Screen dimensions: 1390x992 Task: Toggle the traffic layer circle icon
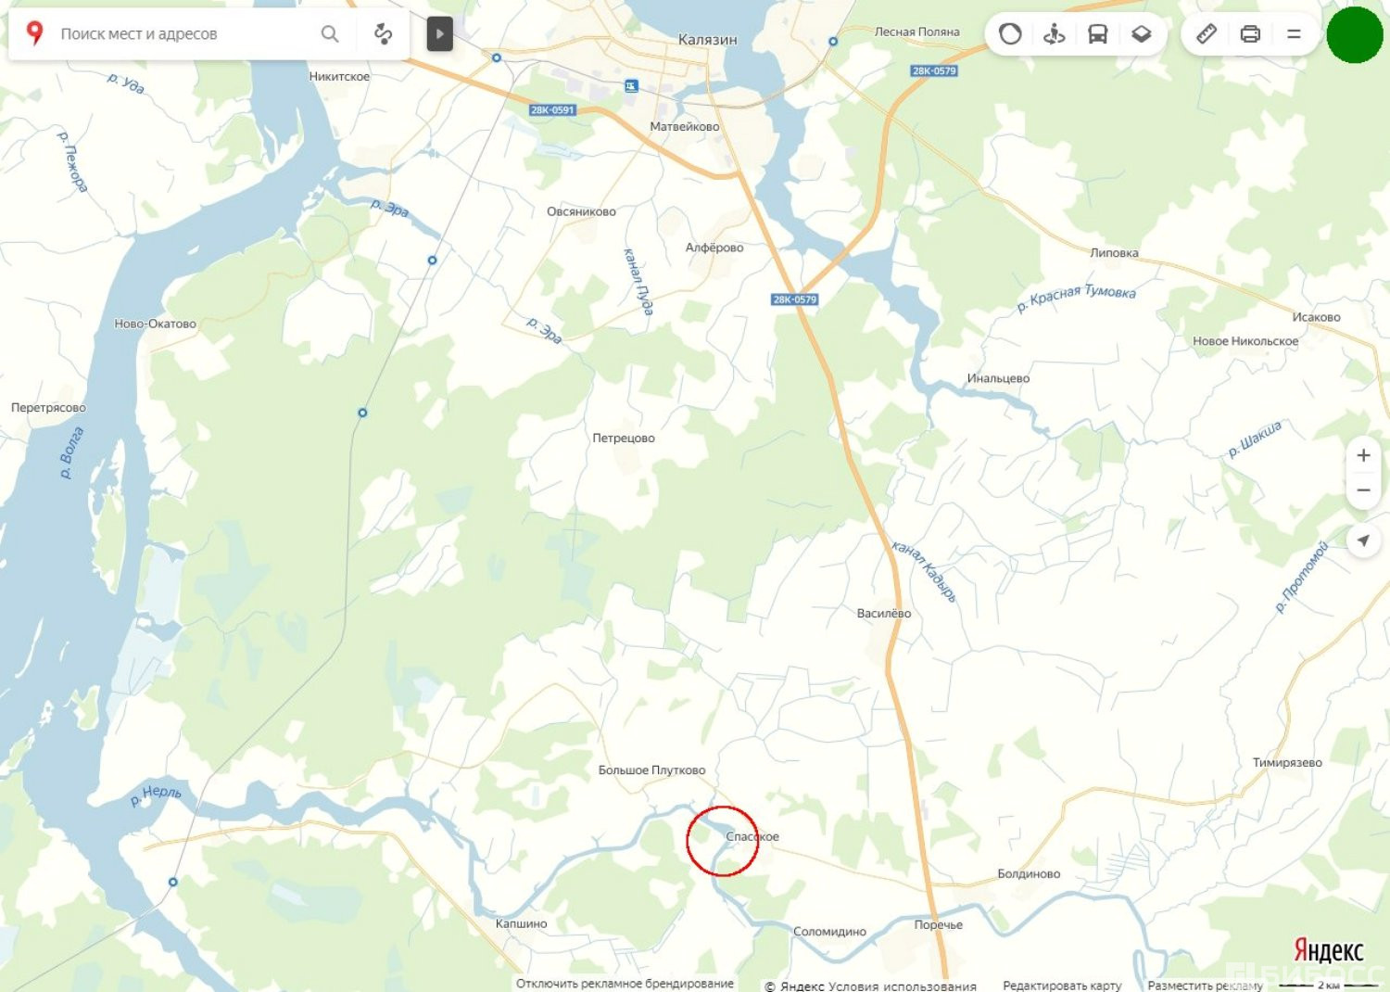point(1010,34)
